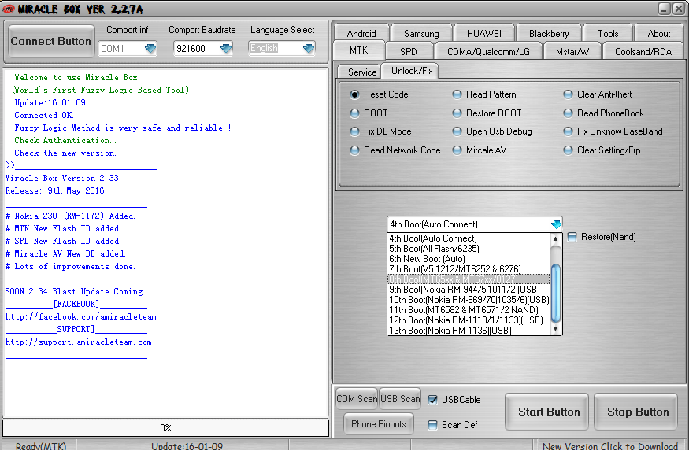689x451 pixels.
Task: Switch to the Samsung tab
Action: click(421, 33)
